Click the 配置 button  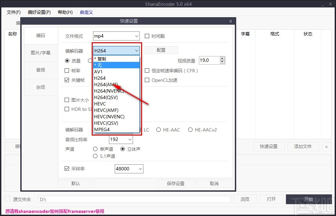pos(161,50)
